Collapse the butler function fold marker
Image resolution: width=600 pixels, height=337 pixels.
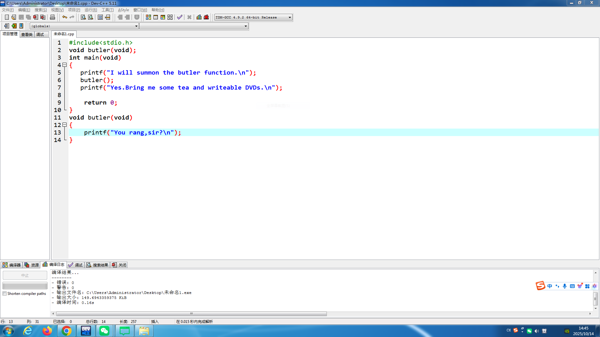[x=65, y=125]
